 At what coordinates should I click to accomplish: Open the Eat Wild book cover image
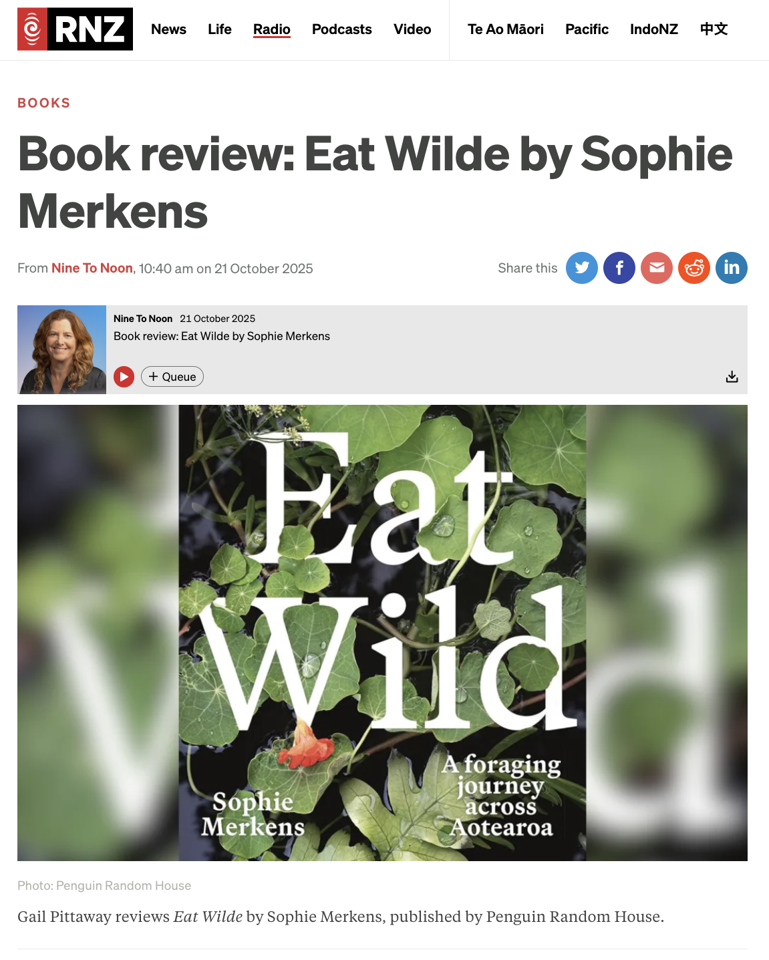click(382, 633)
